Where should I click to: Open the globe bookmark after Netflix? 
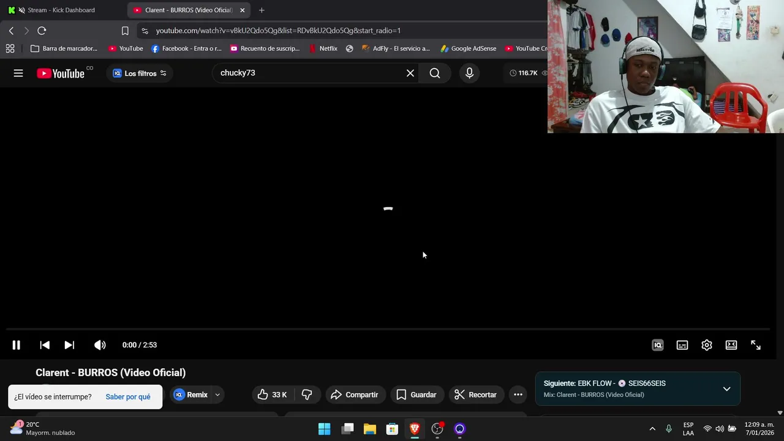coord(349,48)
